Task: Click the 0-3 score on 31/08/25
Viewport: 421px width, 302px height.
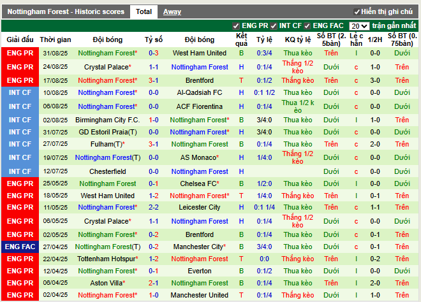Action: [154, 53]
